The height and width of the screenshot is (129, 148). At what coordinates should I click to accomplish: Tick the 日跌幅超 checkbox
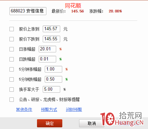[x=12, y=59]
